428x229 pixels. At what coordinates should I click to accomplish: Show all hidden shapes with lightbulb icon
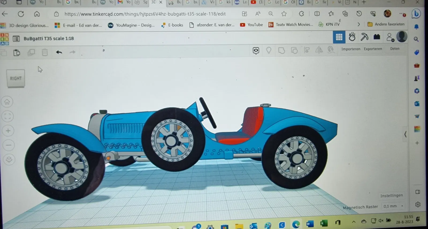click(269, 50)
